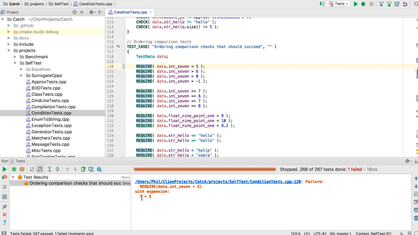Image resolution: width=418 pixels, height=235 pixels.
Task: Export test results from the Run toolbar
Action: (x=83, y=169)
